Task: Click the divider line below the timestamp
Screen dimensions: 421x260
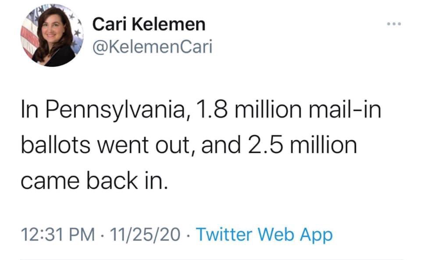Action: click(210, 258)
